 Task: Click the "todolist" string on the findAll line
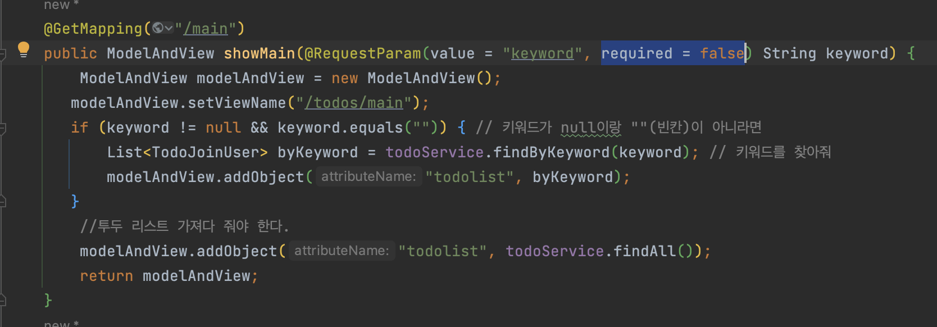(x=443, y=251)
